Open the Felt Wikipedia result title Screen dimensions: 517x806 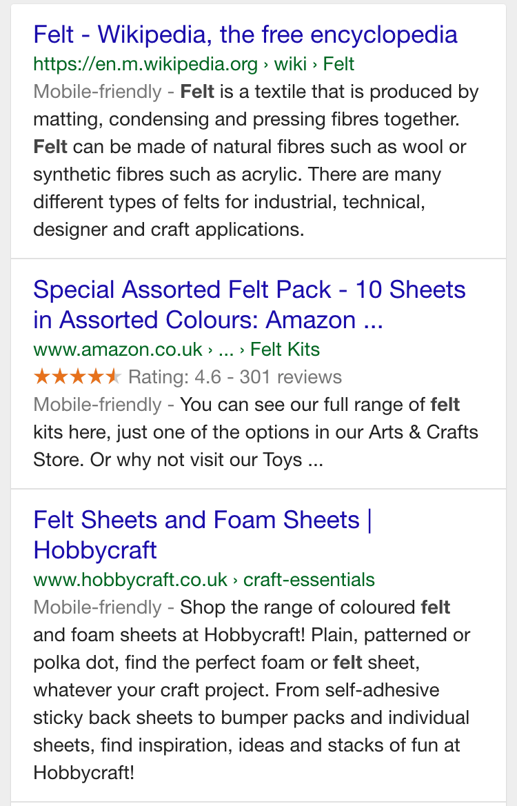(x=245, y=34)
